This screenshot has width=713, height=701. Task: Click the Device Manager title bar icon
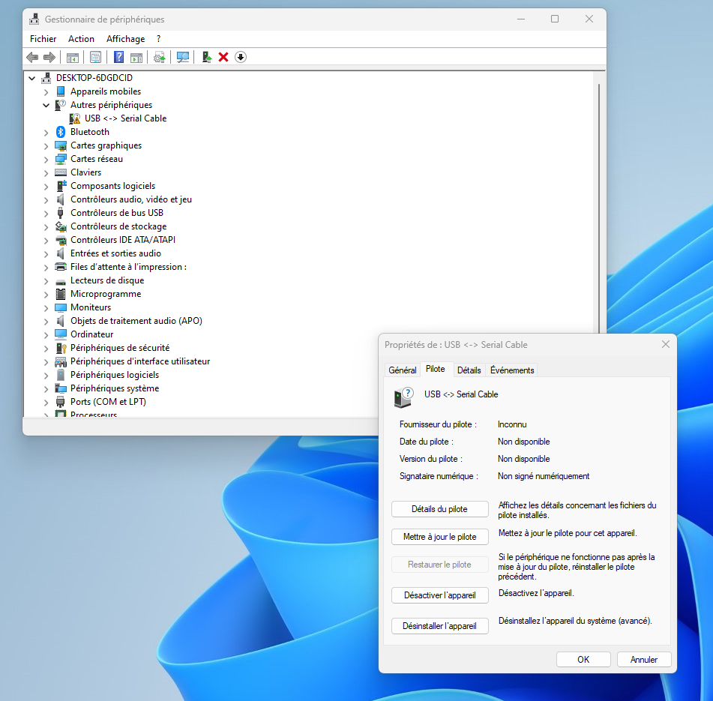click(34, 19)
